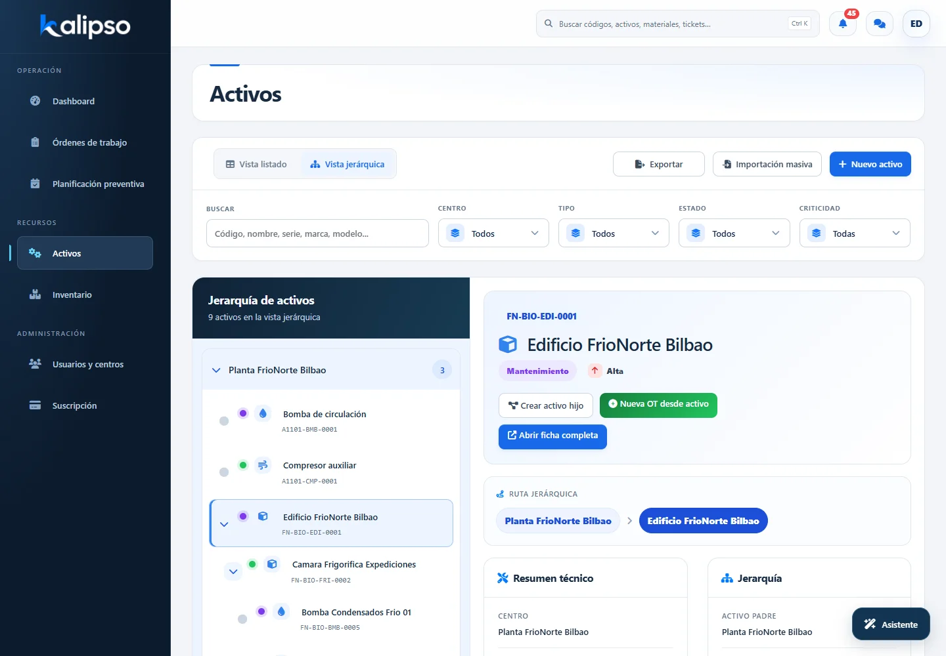946x656 pixels.
Task: Click the FN-BIO-FRI-0002 code text
Action: click(321, 580)
